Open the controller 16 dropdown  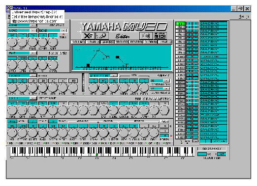tap(166, 80)
